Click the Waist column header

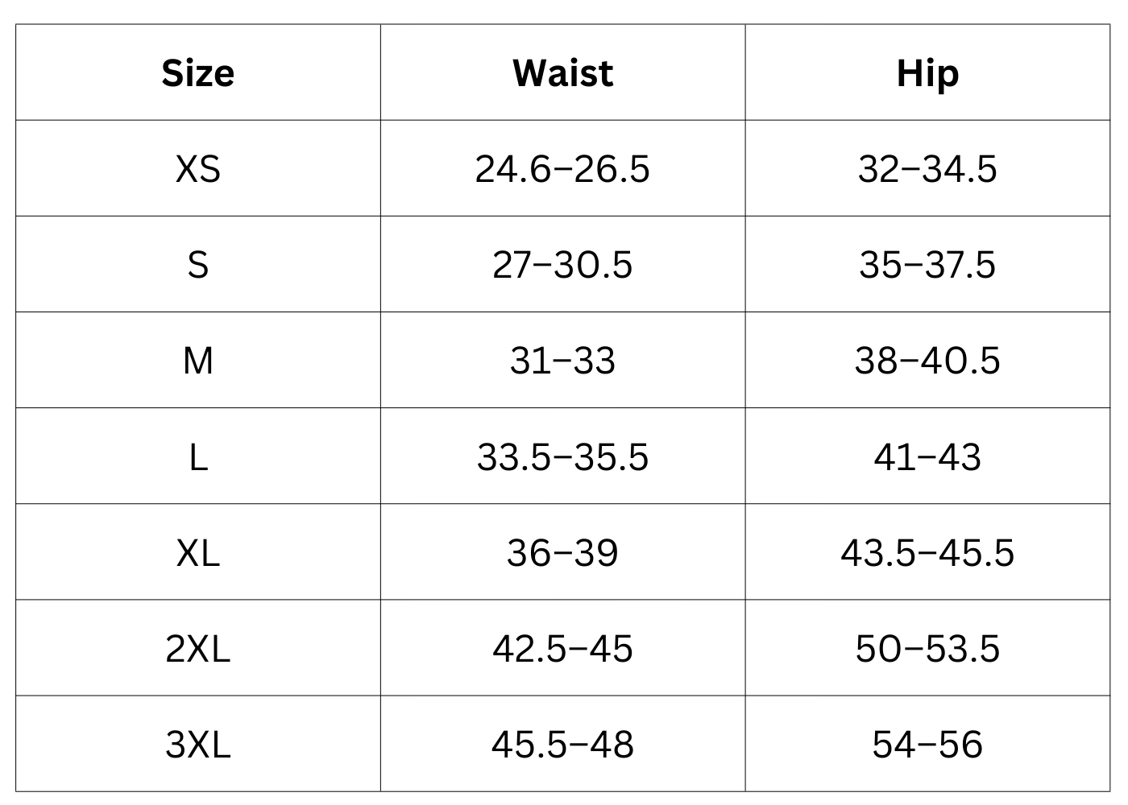click(x=562, y=73)
